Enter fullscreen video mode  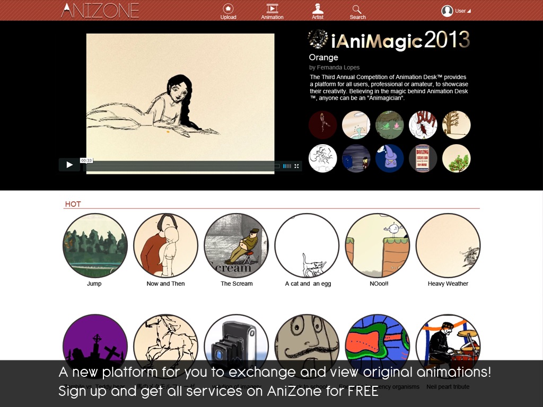click(x=297, y=166)
